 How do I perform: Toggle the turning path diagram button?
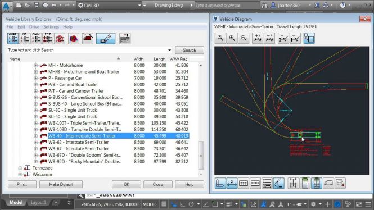(278, 183)
